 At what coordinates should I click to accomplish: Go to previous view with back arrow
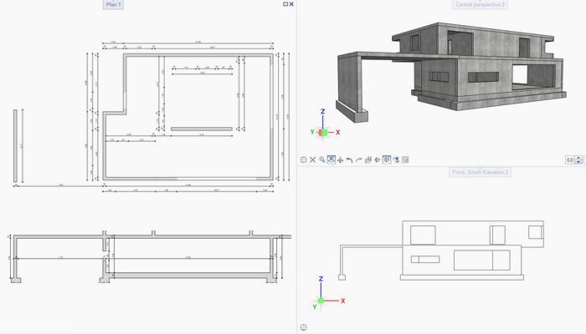tap(350, 159)
